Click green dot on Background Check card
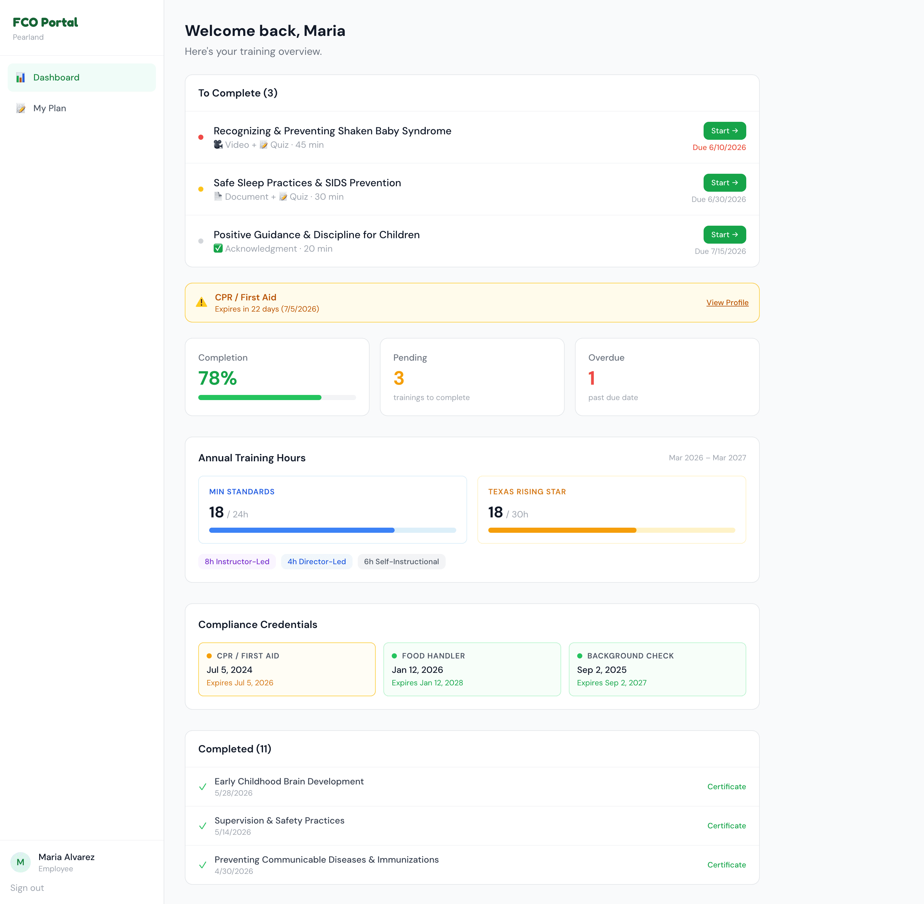 click(x=579, y=656)
